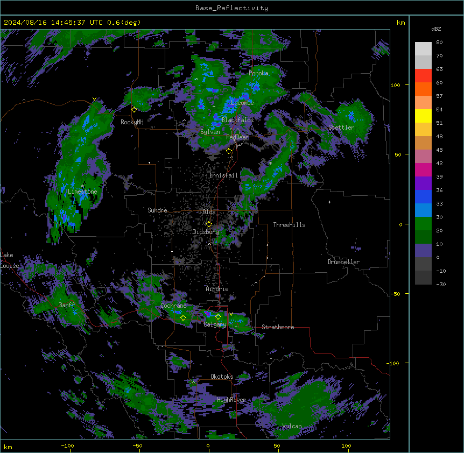Click the km unit label at top right
This screenshot has width=464, height=453.
pyautogui.click(x=400, y=23)
